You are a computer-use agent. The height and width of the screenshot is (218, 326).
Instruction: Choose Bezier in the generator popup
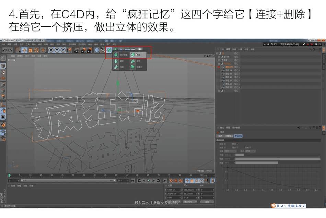pyautogui.click(x=138, y=67)
